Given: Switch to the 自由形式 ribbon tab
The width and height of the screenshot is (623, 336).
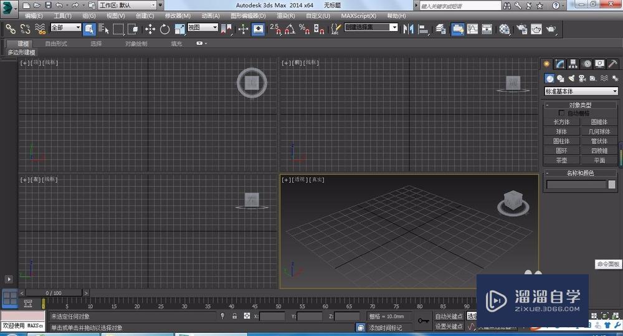Looking at the screenshot, I should click(x=56, y=44).
